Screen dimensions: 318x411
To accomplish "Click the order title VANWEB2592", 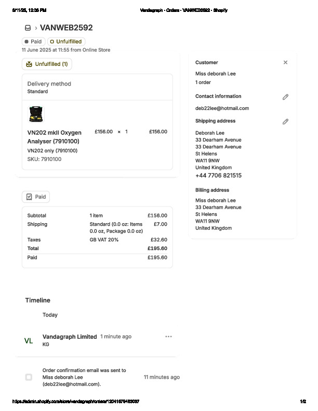I will point(67,28).
